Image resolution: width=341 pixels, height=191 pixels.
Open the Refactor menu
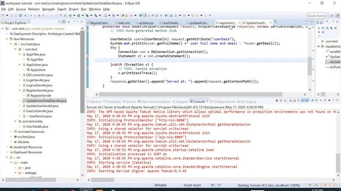34,9
